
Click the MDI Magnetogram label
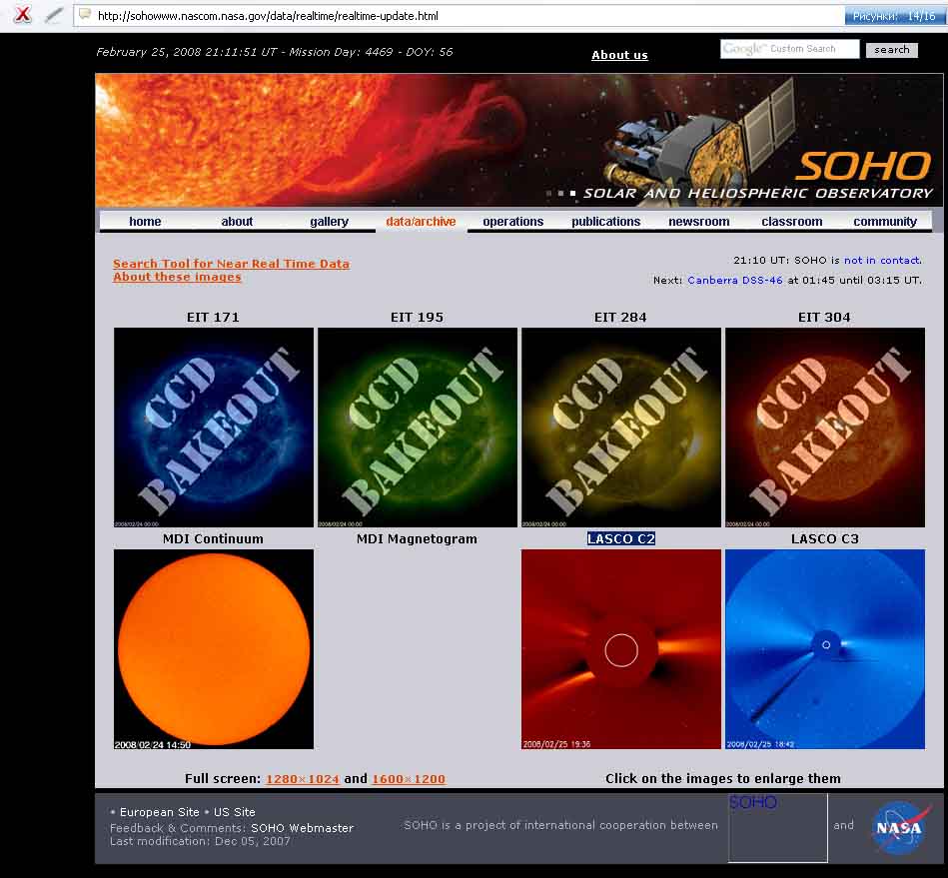pyautogui.click(x=417, y=538)
